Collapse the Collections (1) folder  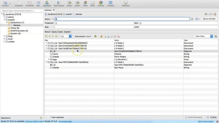coord(7,22)
